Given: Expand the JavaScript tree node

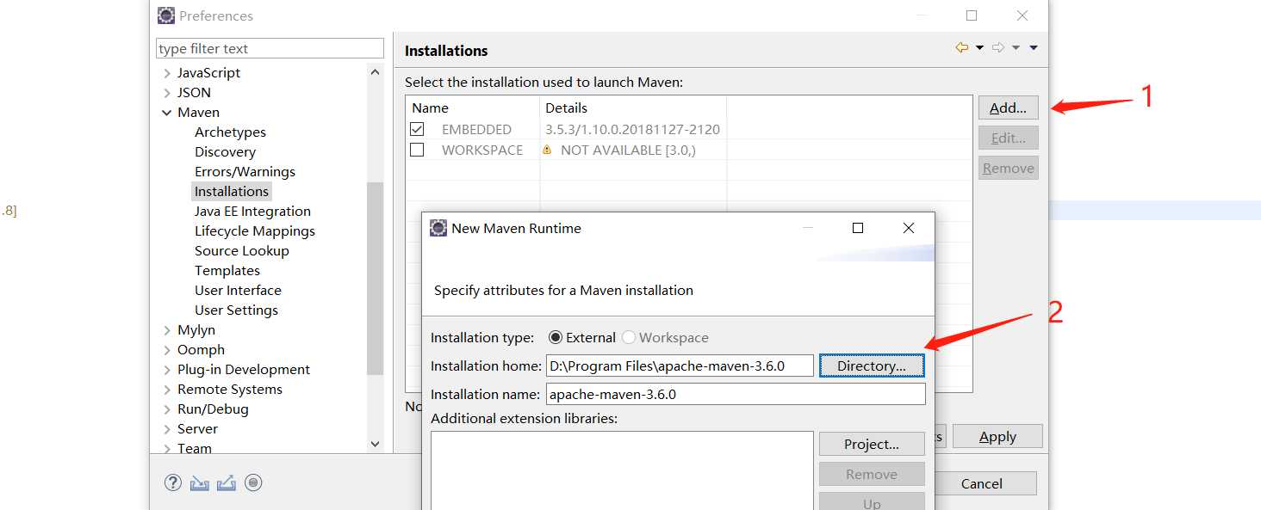Looking at the screenshot, I should point(166,73).
